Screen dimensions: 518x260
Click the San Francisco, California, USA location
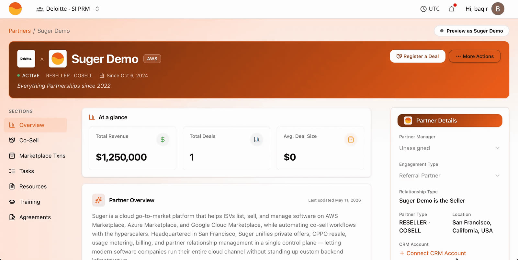point(472,226)
